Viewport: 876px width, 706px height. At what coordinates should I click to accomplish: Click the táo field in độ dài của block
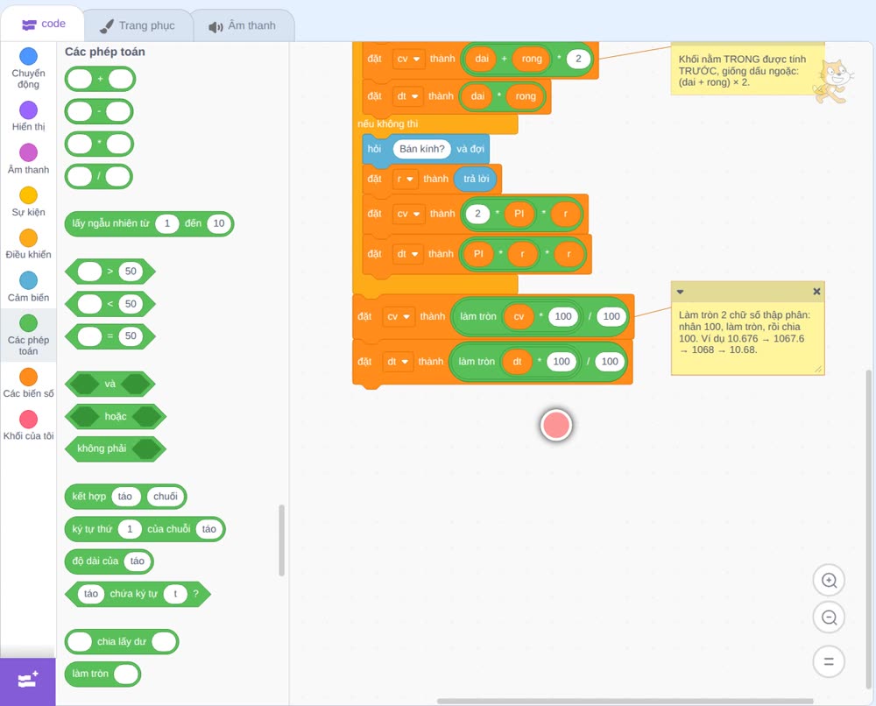click(137, 561)
